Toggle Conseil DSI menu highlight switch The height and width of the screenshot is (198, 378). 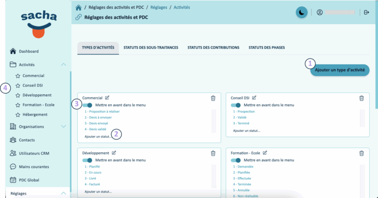pos(236,105)
